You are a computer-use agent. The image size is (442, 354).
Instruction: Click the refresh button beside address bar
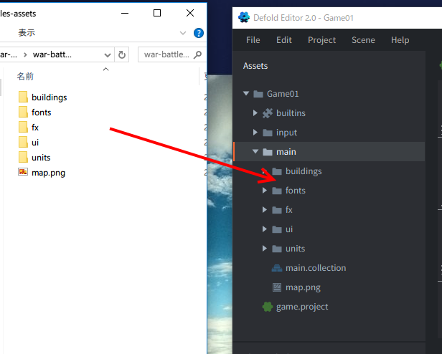point(122,54)
